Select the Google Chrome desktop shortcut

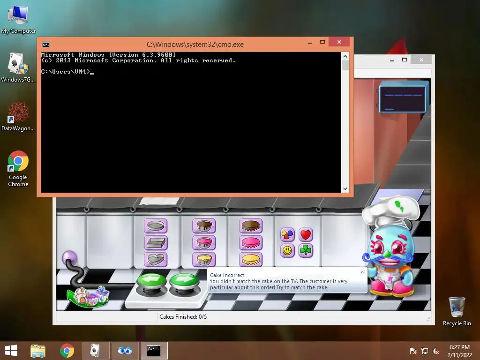pos(18,169)
